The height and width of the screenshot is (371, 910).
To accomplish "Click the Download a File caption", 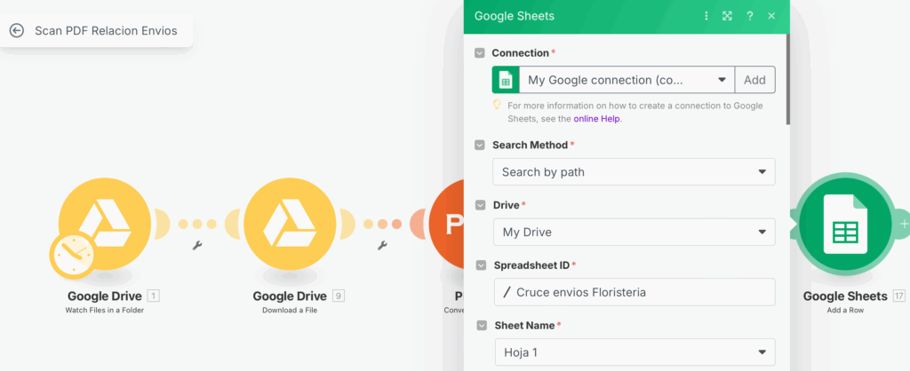I will point(290,310).
